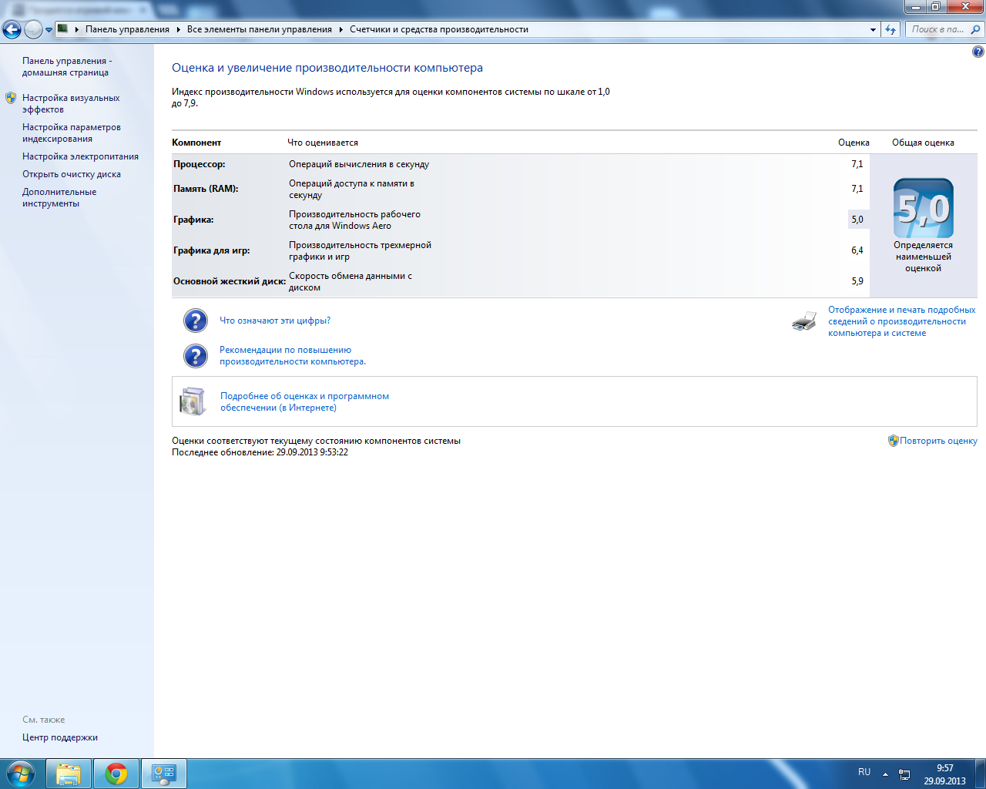This screenshot has width=986, height=789.
Task: Open Подробнее об оценках (в Интернете) link
Action: point(304,401)
